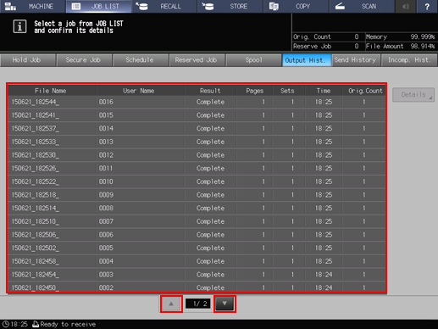Select job 150621_182537_
The image size is (438, 329).
(197, 129)
